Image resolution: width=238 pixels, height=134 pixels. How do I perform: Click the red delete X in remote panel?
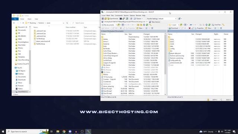pos(190,28)
